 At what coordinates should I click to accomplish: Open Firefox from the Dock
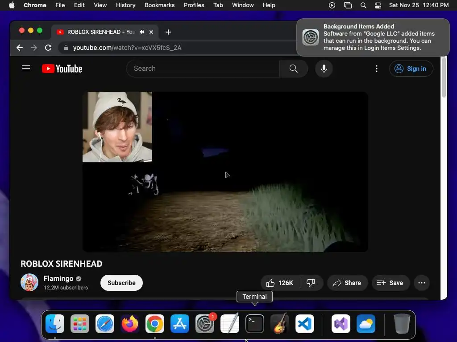click(x=130, y=324)
